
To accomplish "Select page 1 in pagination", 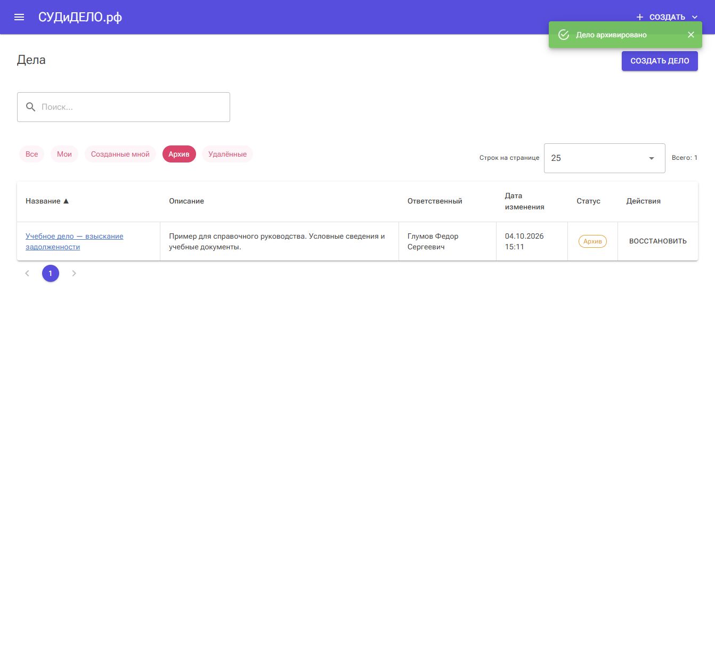I will 51,273.
